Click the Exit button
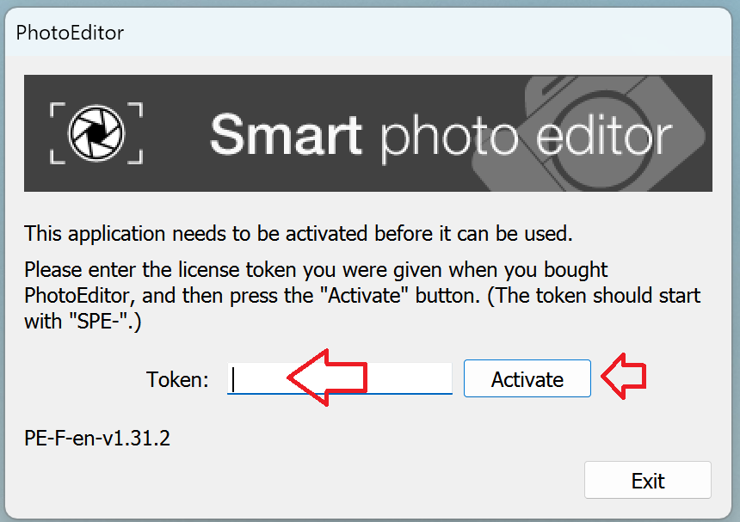This screenshot has height=522, width=740. point(647,480)
